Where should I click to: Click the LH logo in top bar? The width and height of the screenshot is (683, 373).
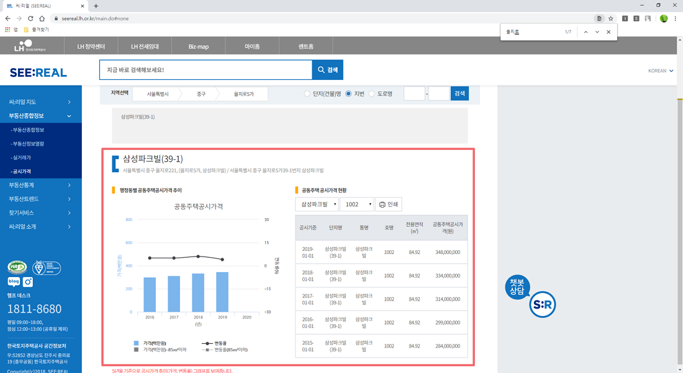[29, 46]
